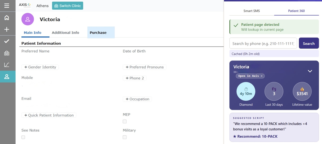Click the plus icon in left sidebar
322x144 pixels.
pos(7,29)
